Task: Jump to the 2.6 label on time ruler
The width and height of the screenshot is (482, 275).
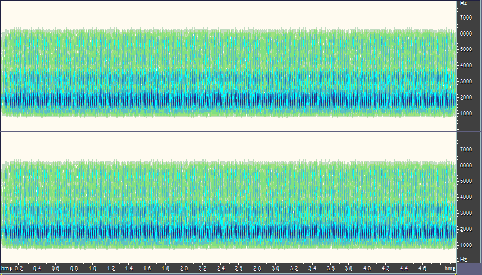Action: tap(239, 268)
